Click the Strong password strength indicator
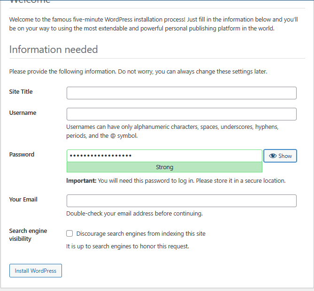Image resolution: width=314 pixels, height=291 pixels. pyautogui.click(x=164, y=167)
